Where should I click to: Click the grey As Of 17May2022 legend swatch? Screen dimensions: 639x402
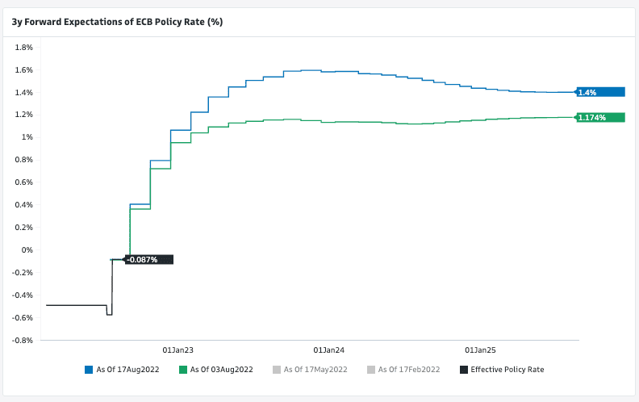coord(277,370)
